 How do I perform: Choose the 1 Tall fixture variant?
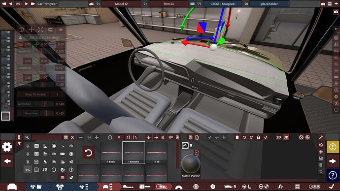coord(156,153)
